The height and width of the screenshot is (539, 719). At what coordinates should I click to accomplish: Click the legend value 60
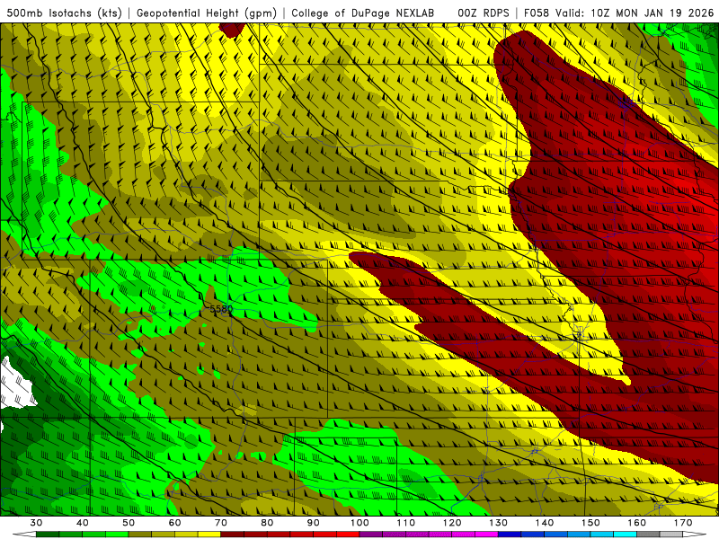click(x=174, y=523)
